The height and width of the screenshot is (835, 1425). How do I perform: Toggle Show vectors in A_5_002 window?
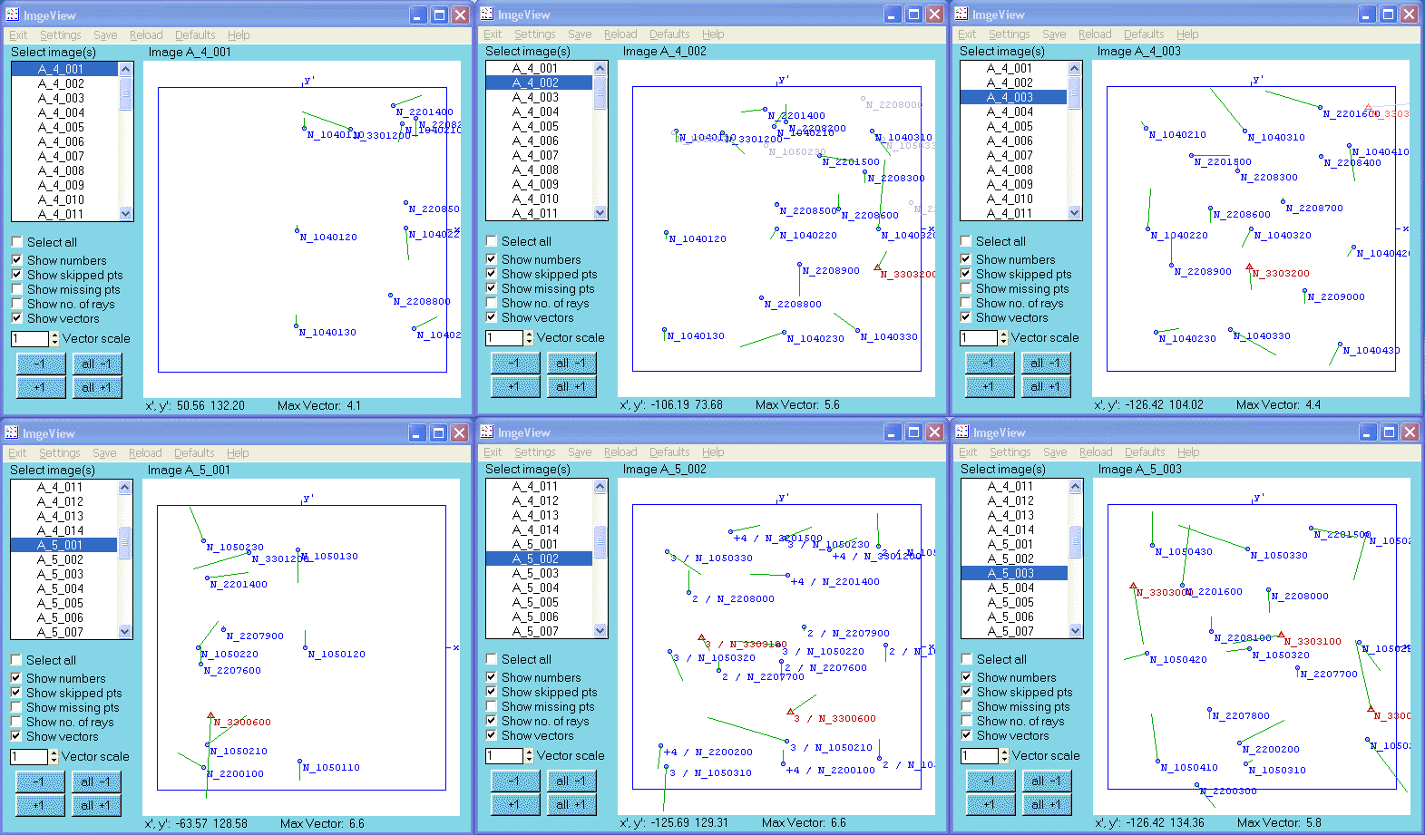click(492, 735)
